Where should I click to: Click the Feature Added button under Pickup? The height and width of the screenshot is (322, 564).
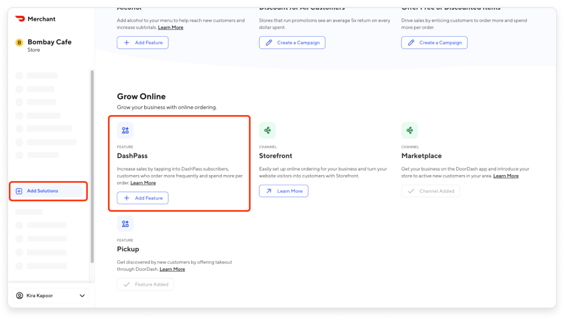click(145, 284)
